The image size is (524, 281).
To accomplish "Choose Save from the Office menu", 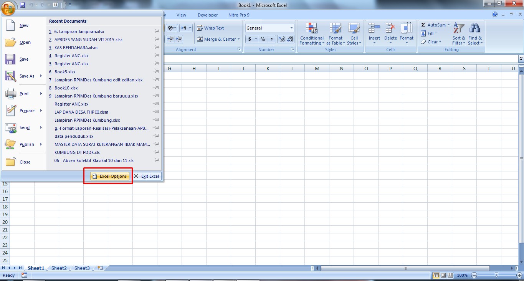I will point(24,59).
